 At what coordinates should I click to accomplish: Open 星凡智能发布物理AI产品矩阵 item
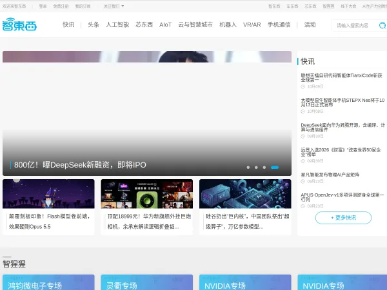click(x=330, y=175)
